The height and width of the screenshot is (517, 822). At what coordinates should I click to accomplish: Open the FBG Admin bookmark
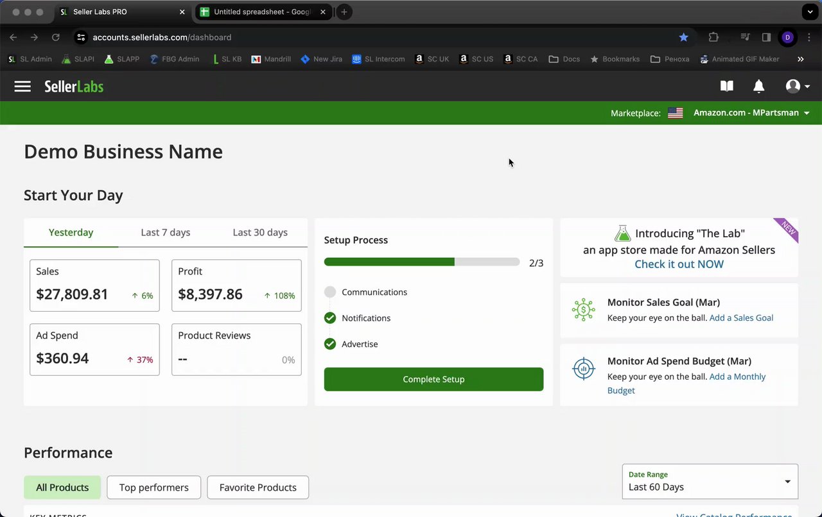click(x=175, y=59)
